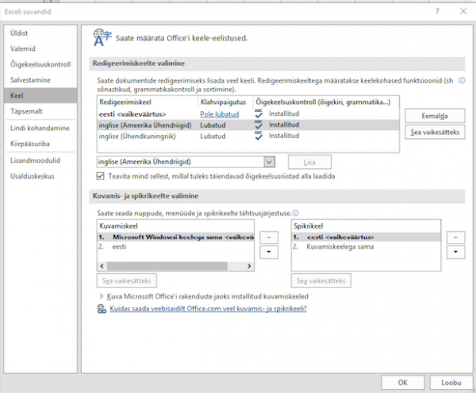Open the Pole lubatud keyboard layout link
This screenshot has width=476, height=393.
[220, 114]
